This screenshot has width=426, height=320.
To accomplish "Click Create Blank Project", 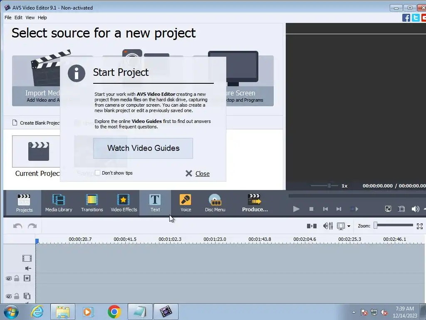I will pos(36,123).
